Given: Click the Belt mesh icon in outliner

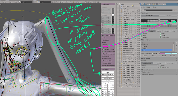Looking at the screenshot, I should [x=122, y=10].
